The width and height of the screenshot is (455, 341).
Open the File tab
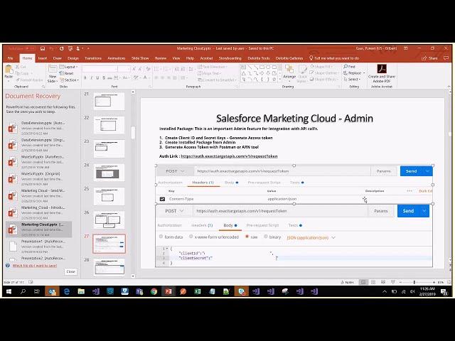pyautogui.click(x=11, y=58)
